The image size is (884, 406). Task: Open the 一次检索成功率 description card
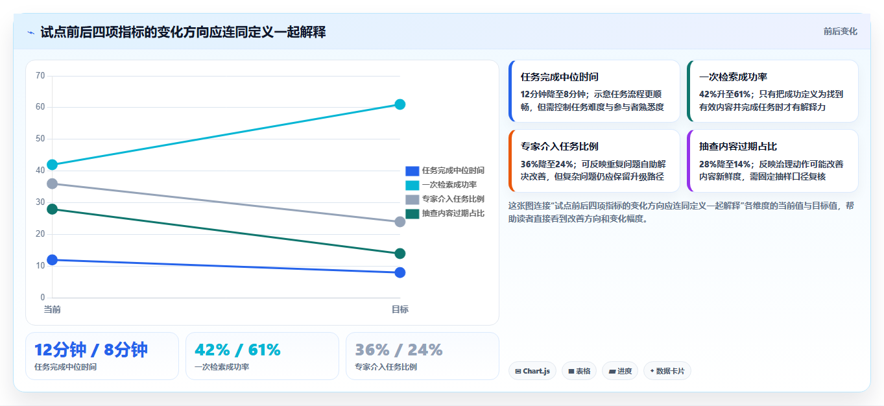pos(772,91)
